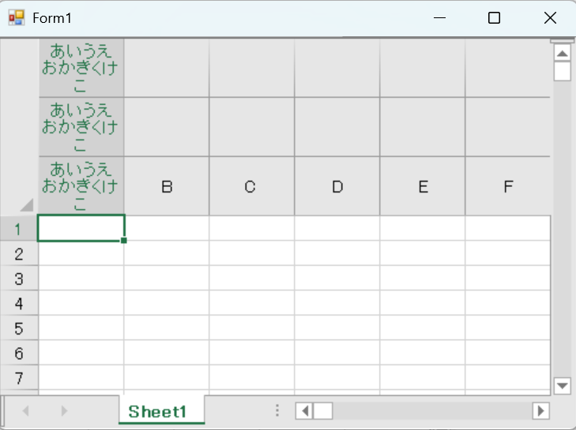Click the vertical scrollbar thumb
This screenshot has width=576, height=430.
(x=562, y=71)
